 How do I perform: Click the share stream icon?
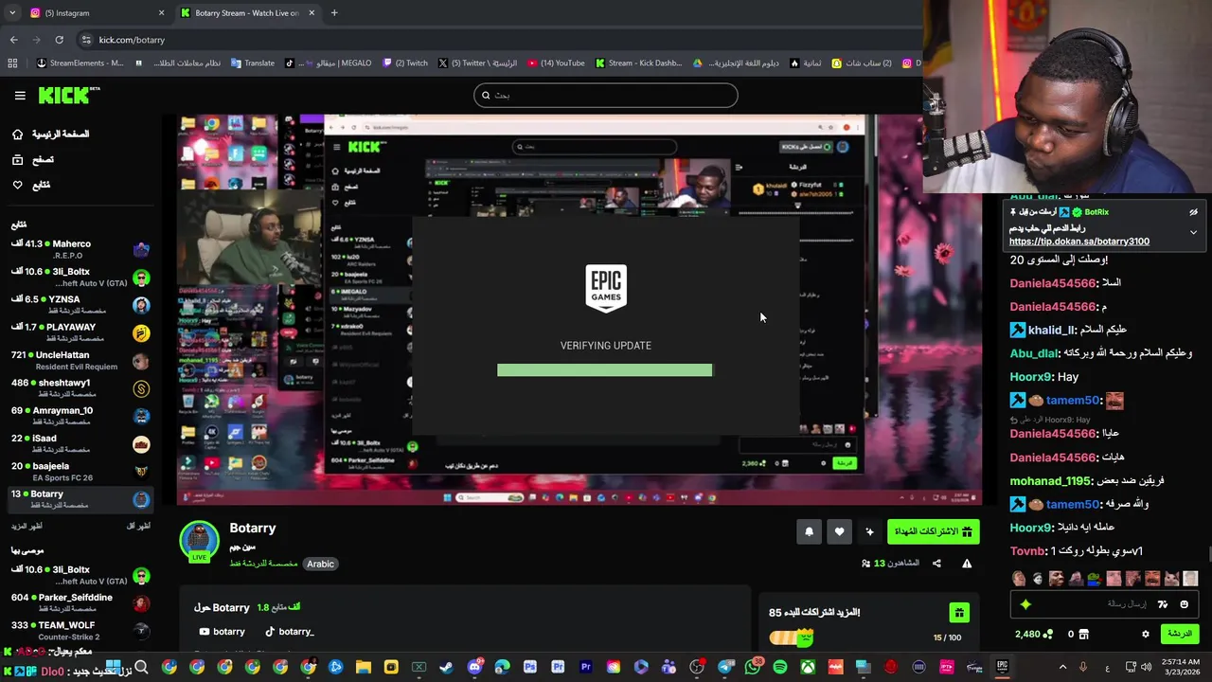pyautogui.click(x=936, y=564)
